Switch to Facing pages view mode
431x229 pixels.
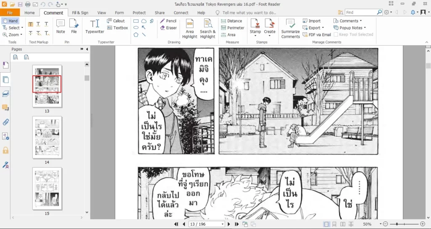343,224
